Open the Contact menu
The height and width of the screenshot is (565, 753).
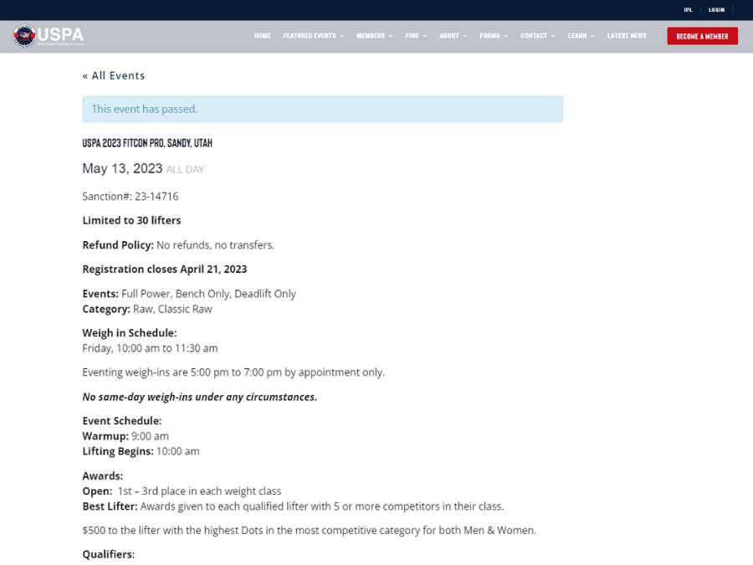click(534, 36)
